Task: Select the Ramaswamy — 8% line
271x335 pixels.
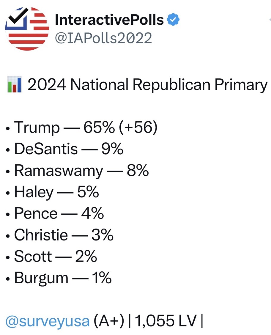Action: coord(78,171)
